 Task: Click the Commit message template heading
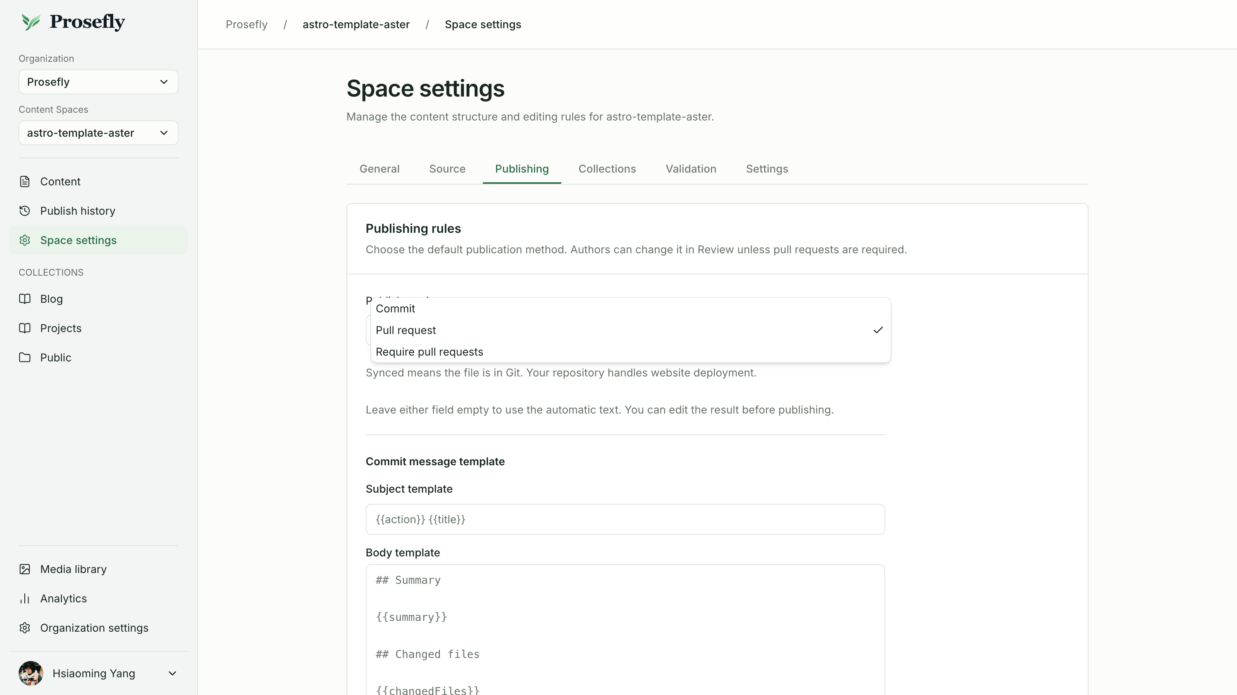coord(435,461)
